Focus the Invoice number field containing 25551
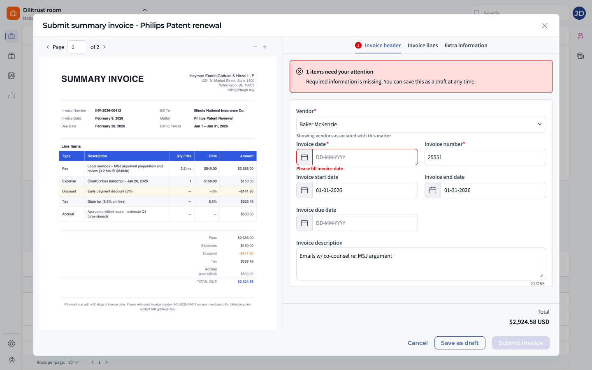The image size is (592, 370). pos(485,157)
